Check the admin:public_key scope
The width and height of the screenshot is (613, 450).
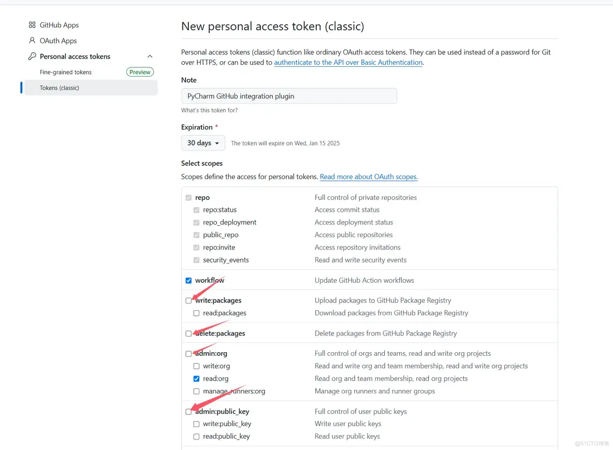coord(188,412)
